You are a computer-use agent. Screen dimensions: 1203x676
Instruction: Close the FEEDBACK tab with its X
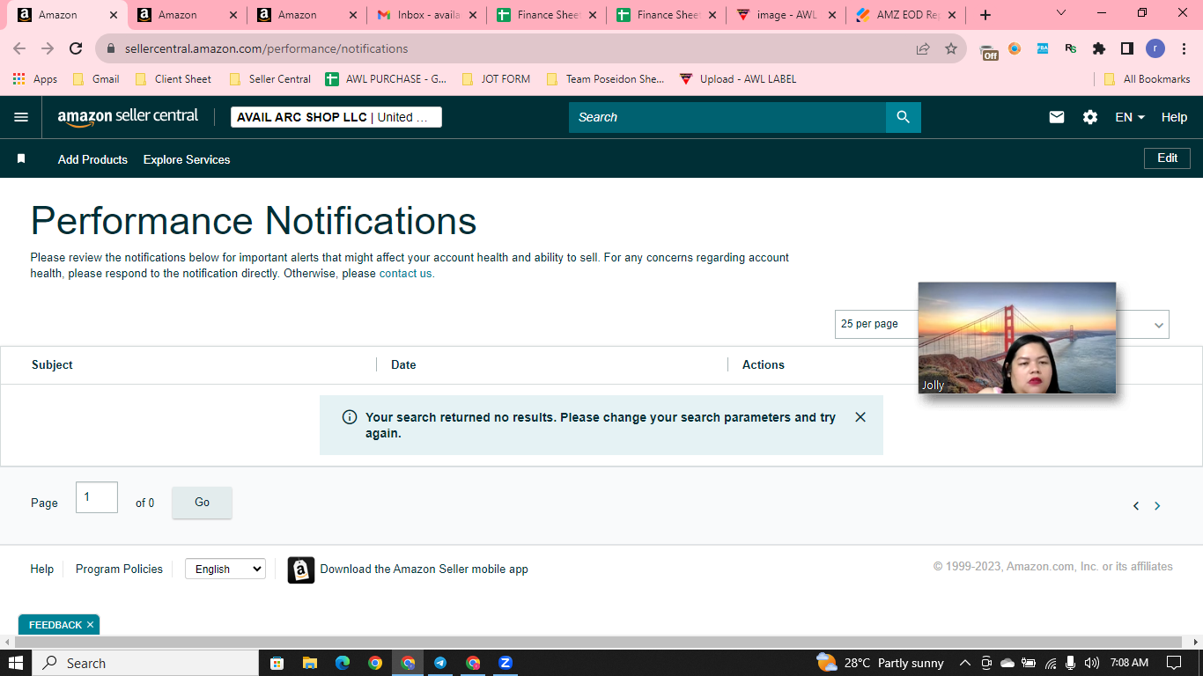point(90,625)
